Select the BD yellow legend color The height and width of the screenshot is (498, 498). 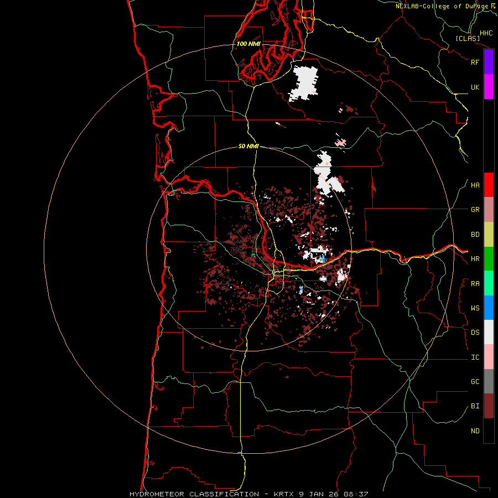click(489, 235)
